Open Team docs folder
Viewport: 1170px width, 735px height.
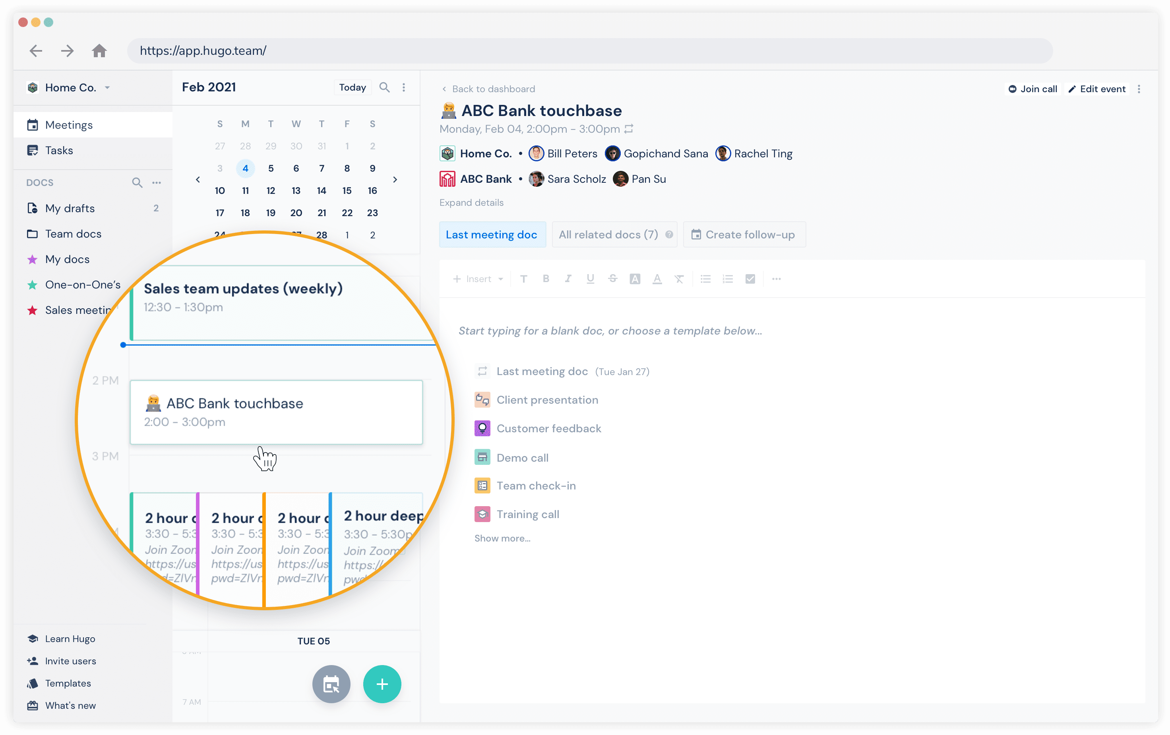tap(93, 234)
